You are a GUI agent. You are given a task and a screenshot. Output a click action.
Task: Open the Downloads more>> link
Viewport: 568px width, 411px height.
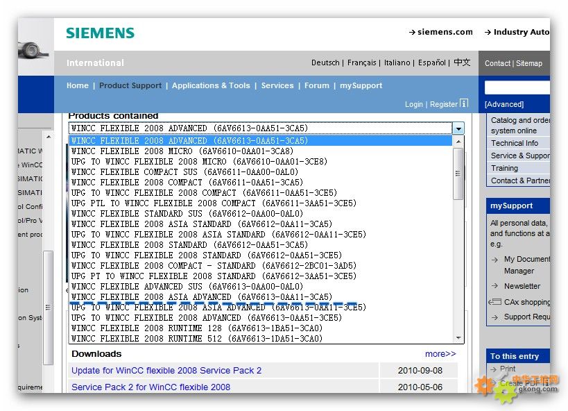point(440,353)
